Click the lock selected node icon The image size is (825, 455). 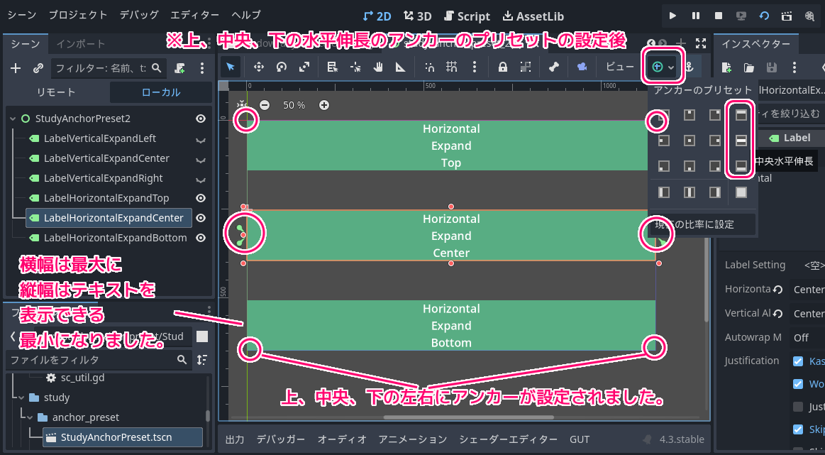pos(502,67)
